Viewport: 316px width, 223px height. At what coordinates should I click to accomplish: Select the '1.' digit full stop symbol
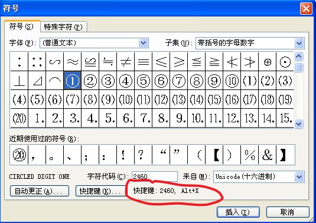click(x=37, y=118)
